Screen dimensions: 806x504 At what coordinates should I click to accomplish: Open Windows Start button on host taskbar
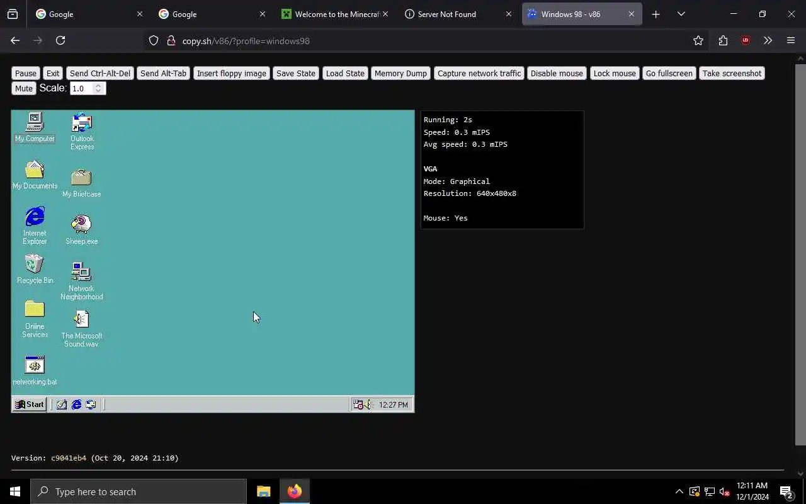(x=15, y=491)
